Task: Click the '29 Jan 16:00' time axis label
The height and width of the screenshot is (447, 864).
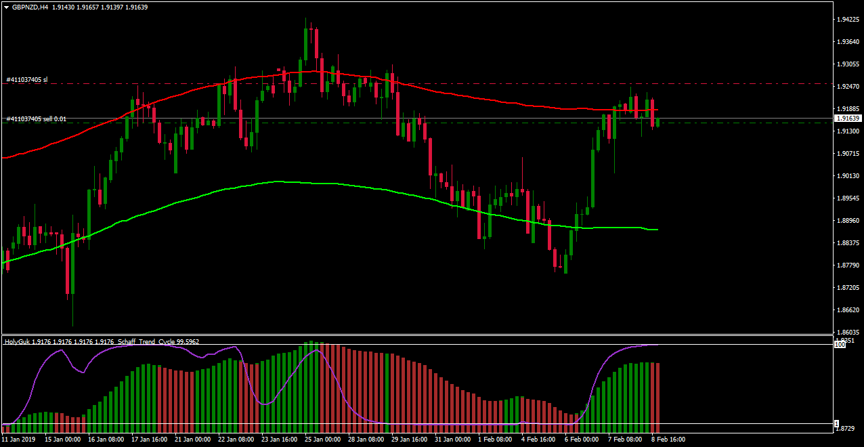Action: tap(410, 440)
